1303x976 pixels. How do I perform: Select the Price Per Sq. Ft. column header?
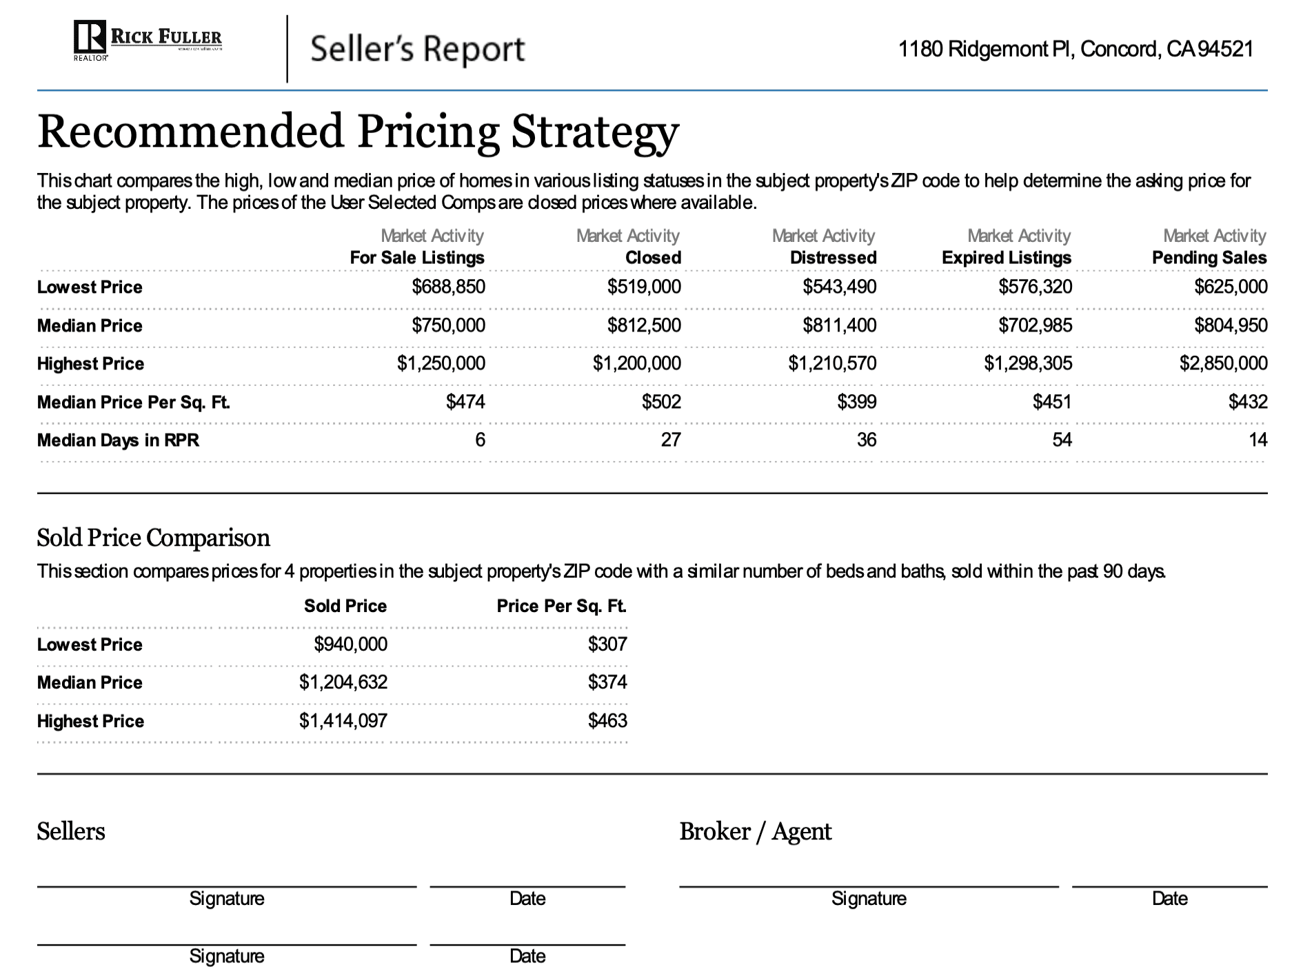click(561, 606)
